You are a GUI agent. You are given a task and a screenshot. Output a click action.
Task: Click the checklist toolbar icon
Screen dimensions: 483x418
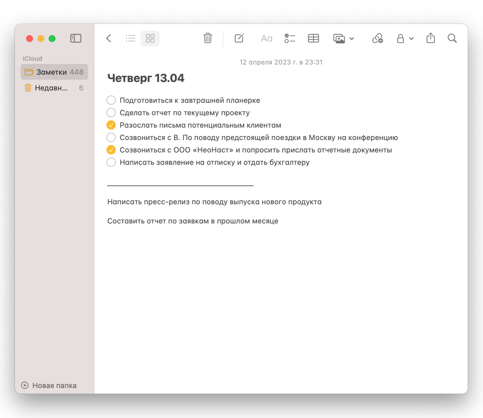[290, 38]
